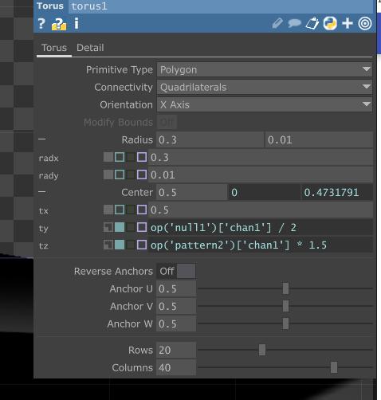Open the Python language icon
Viewport: 381px width, 400px height.
pos(330,23)
